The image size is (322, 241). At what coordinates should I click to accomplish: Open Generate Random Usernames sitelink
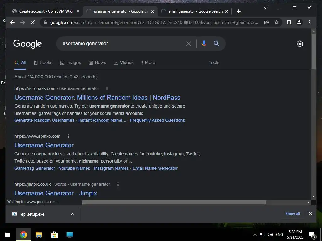[44, 120]
